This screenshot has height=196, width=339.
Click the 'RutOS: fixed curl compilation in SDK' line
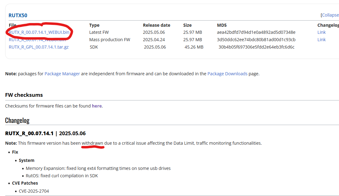pyautogui.click(x=62, y=176)
